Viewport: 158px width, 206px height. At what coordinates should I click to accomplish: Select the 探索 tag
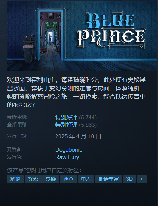pos(33,179)
